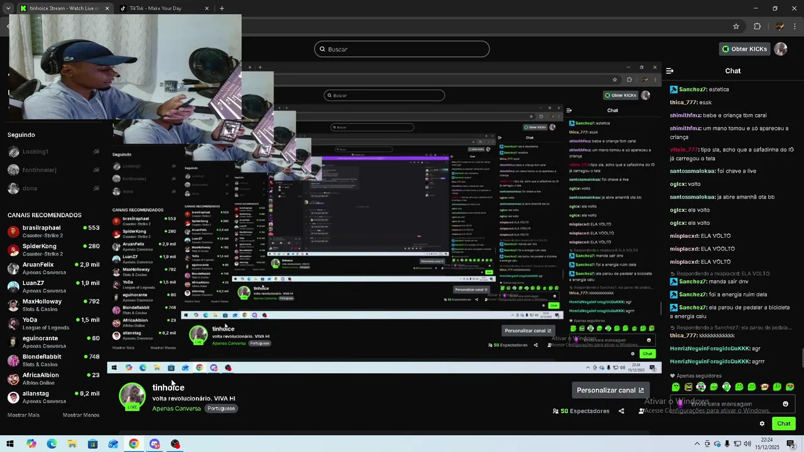Open recommended channel AruanFelix
This screenshot has height=452, width=804.
pyautogui.click(x=53, y=268)
